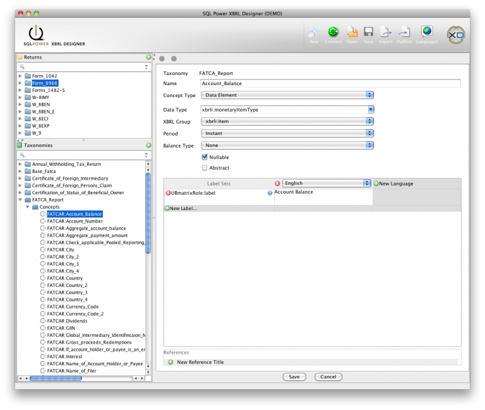This screenshot has width=485, height=410.
Task: Enable the Abstract checkbox
Action: 205,167
